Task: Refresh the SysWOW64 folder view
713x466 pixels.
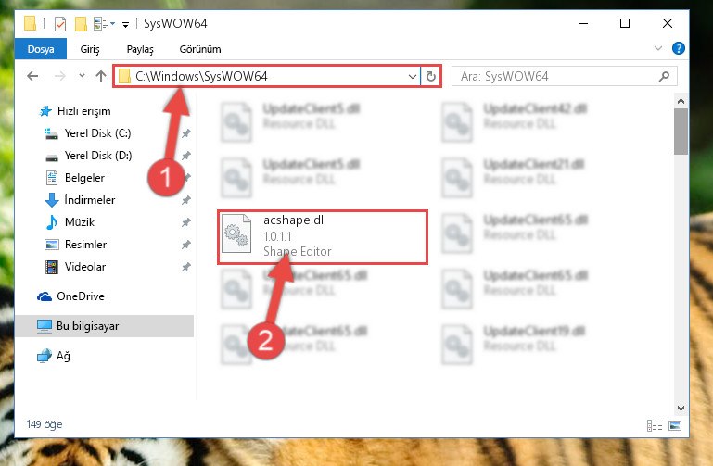Action: tap(430, 76)
